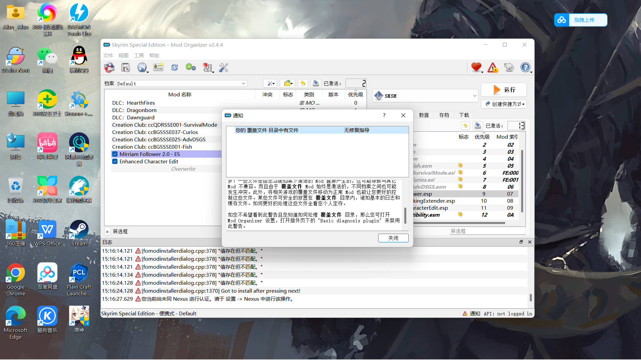Viewport: 641px width, 360px height.
Task: Open the Nexus globe browser icon
Action: point(142,68)
